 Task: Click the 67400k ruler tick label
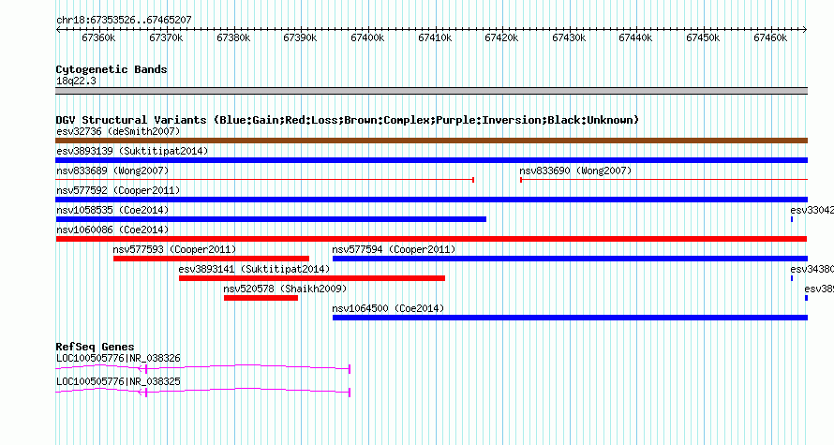pyautogui.click(x=367, y=37)
